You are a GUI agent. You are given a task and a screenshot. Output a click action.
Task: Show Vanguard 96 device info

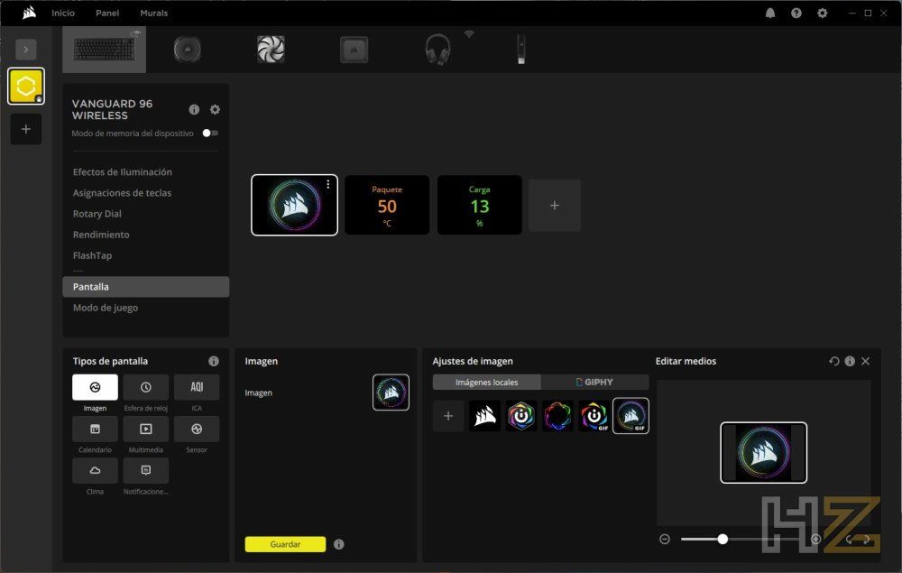tap(194, 109)
